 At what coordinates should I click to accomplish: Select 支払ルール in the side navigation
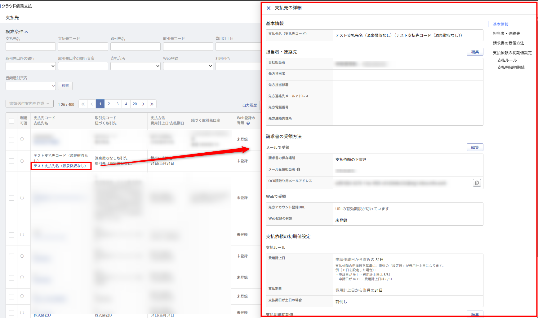point(507,60)
